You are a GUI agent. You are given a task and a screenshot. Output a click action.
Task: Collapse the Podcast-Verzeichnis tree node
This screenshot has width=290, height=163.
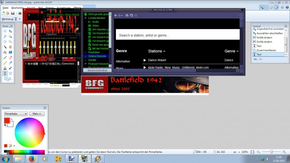pyautogui.click(x=86, y=64)
